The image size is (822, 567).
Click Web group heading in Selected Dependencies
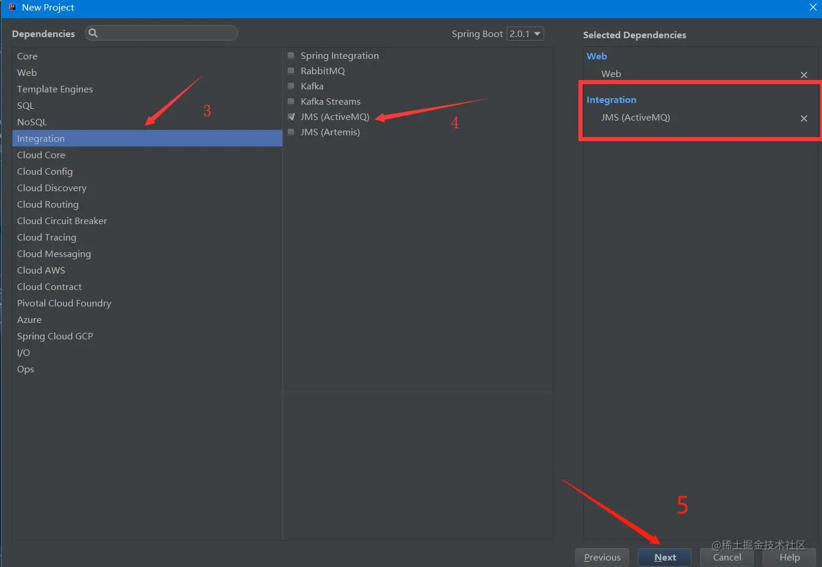tap(596, 56)
